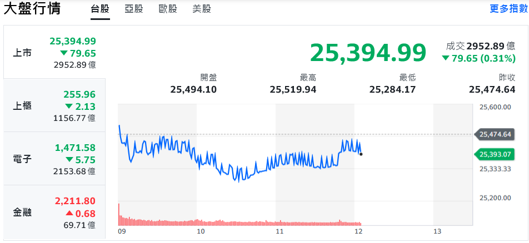Go to the 美股 tab
529x243 pixels.
pyautogui.click(x=201, y=9)
